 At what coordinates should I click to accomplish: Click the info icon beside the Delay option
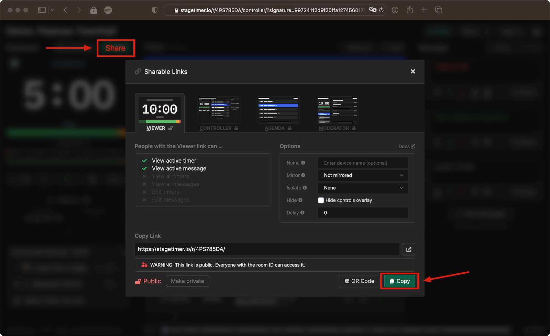click(x=302, y=213)
